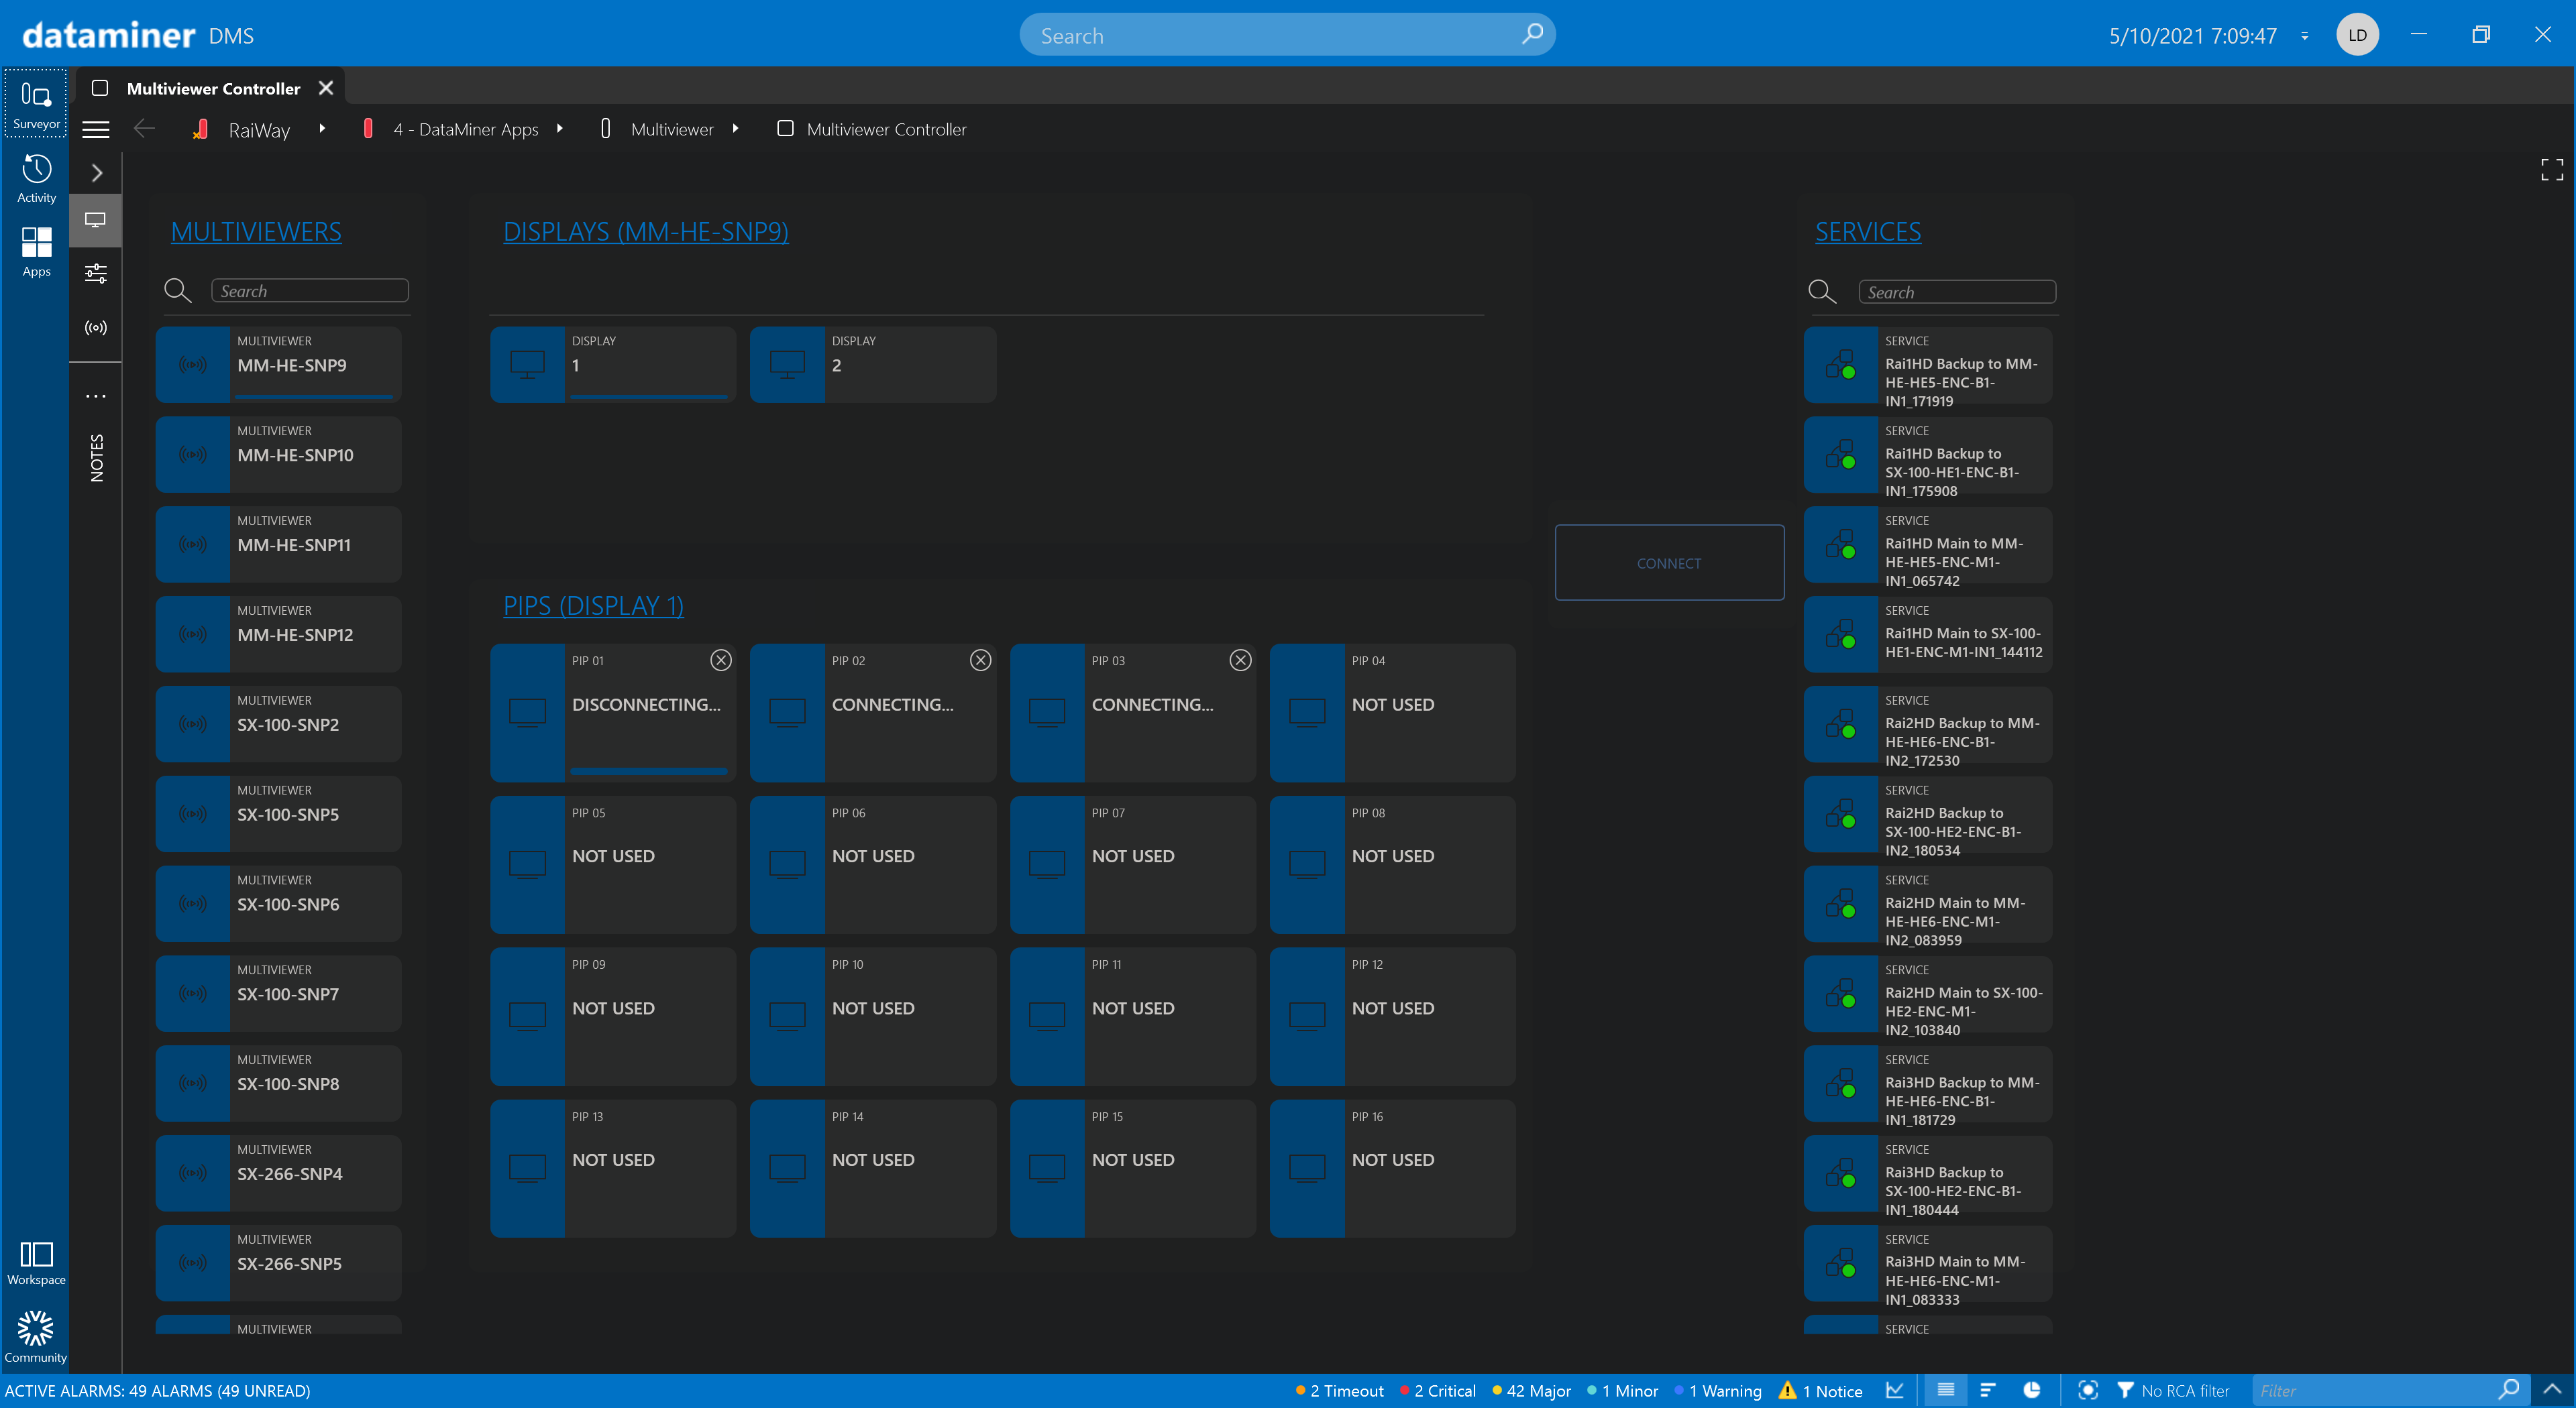This screenshot has width=2576, height=1408.
Task: Click the Multiviewers search magnifier icon
Action: 178,291
